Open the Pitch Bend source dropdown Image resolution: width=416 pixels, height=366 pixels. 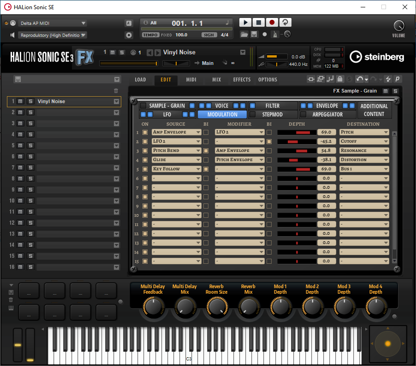(177, 151)
